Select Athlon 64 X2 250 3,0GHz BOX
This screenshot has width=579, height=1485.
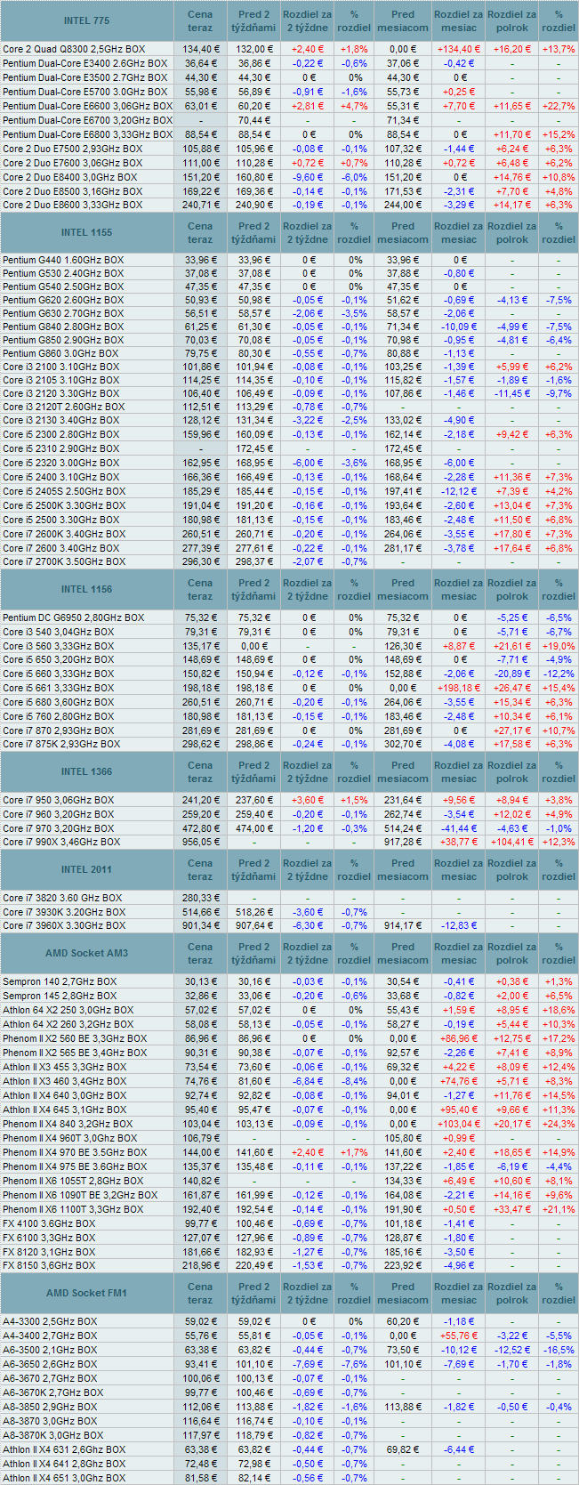pyautogui.click(x=68, y=1010)
